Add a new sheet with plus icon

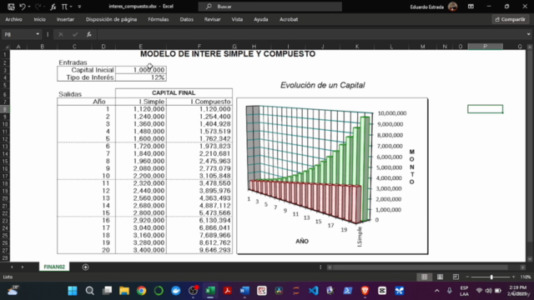coord(85,267)
